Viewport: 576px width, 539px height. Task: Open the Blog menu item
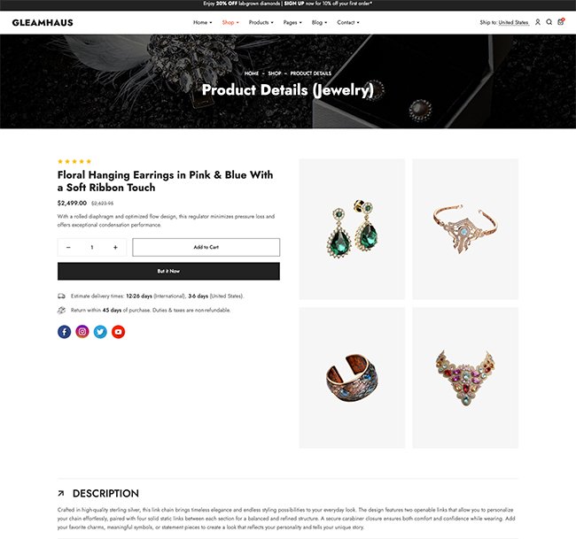coord(319,22)
